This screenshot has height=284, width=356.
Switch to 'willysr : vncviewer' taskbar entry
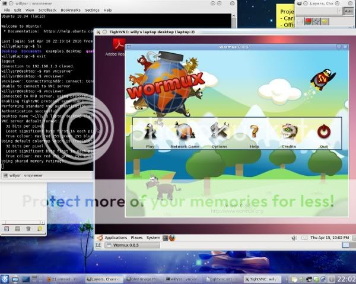click(183, 279)
